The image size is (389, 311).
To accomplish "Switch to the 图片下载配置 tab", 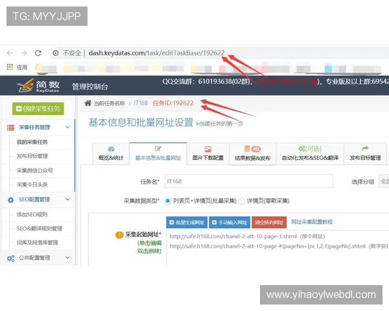I will click(x=208, y=154).
